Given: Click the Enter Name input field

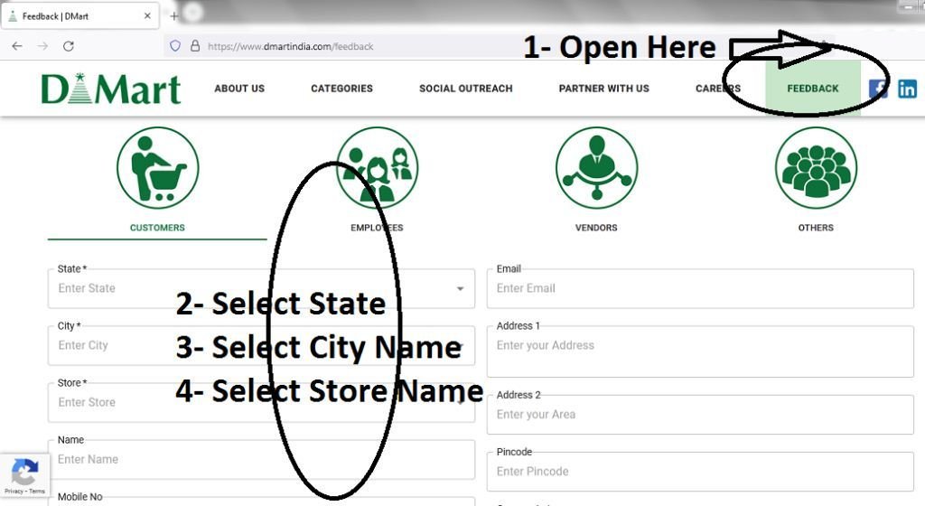Looking at the screenshot, I should pos(261,459).
